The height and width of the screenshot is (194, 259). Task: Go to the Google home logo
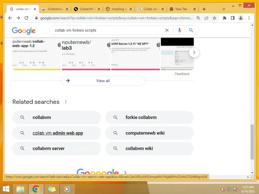click(x=24, y=31)
